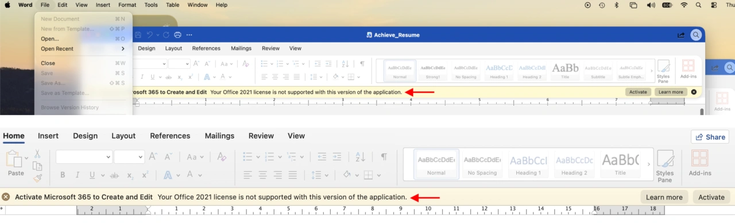Apply Heading 1 style in lower ribbon gallery

[x=528, y=164]
